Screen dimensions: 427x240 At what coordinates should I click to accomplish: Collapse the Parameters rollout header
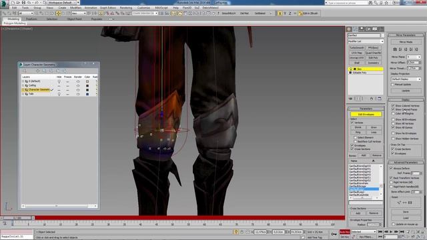click(366, 109)
